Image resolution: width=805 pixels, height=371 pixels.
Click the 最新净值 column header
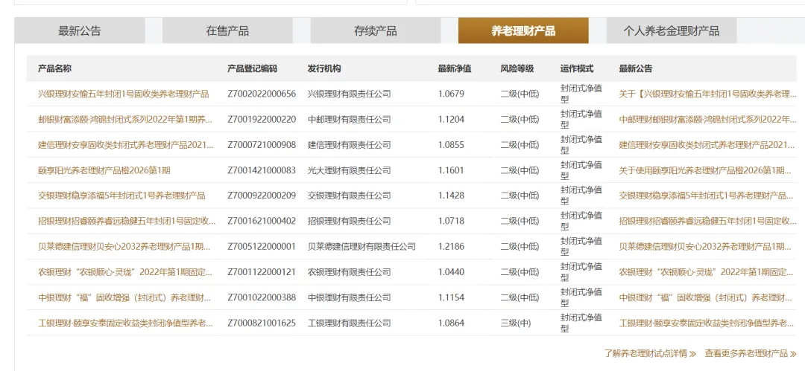coord(454,68)
